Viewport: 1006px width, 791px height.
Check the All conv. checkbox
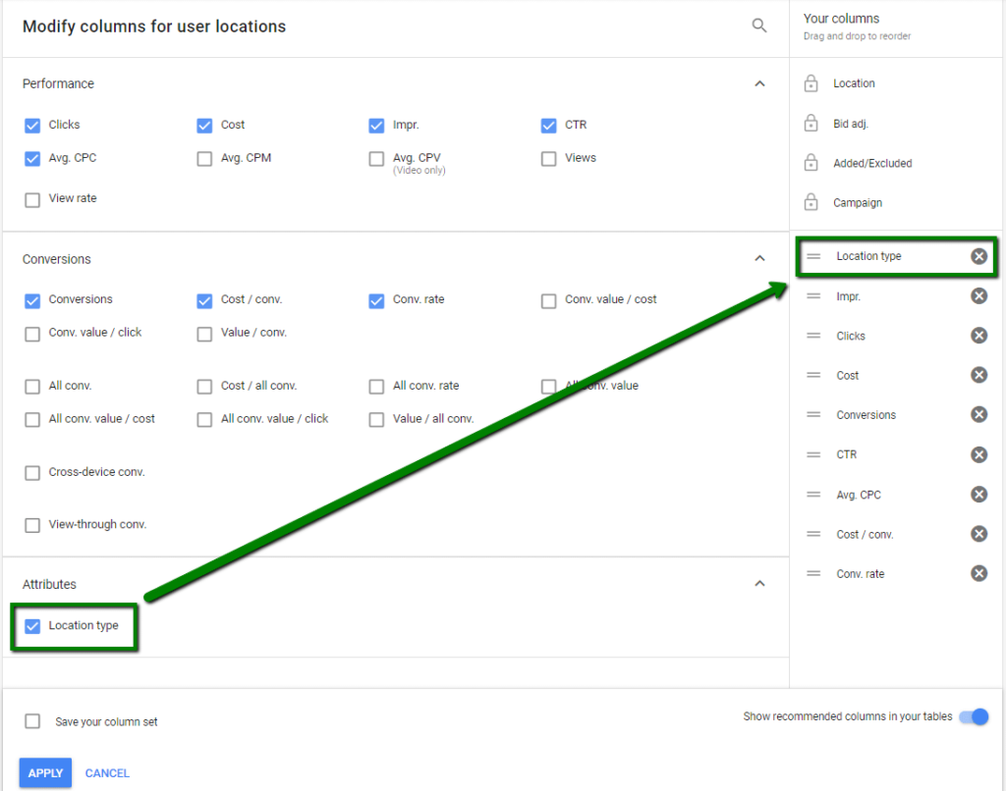[31, 386]
